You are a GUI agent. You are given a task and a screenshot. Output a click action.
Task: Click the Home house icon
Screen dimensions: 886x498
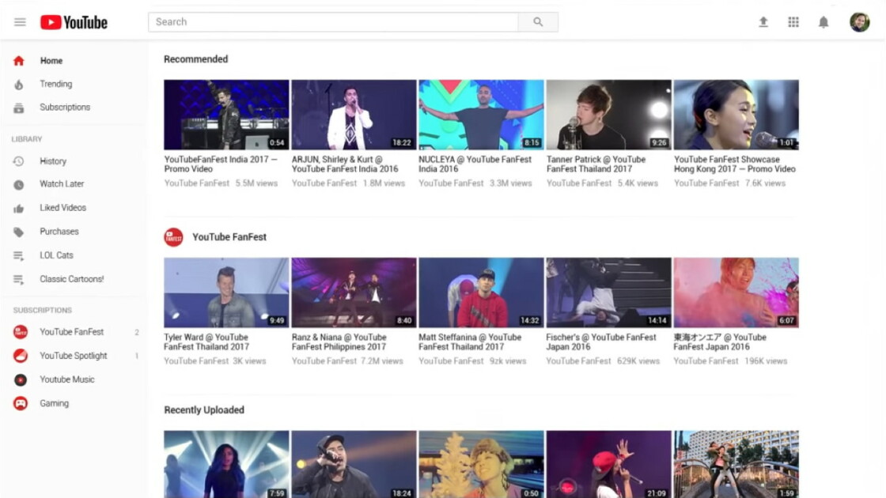19,60
